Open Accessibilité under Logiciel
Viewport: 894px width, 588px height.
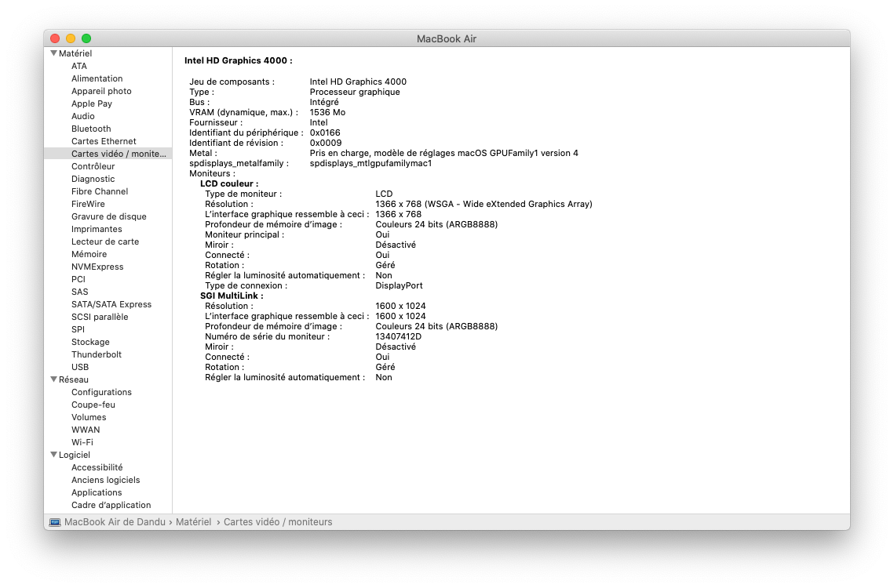coord(97,467)
